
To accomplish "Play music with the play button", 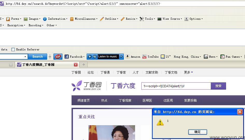I will (90, 57).
